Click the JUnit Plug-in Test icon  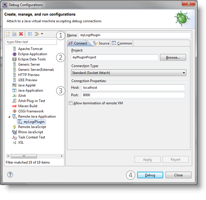[14, 101]
